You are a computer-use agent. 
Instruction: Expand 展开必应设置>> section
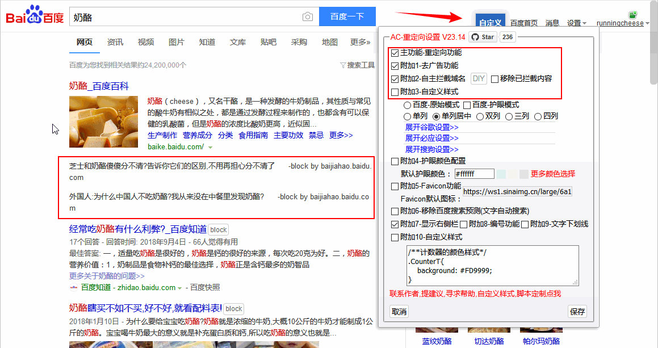click(x=432, y=138)
